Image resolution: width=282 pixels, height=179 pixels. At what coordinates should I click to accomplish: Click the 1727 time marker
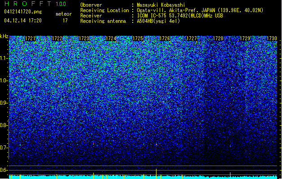pos(191,38)
